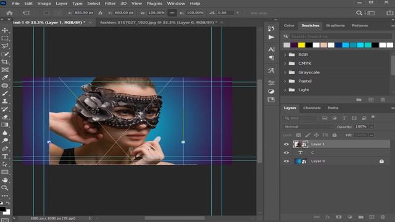This screenshot has width=395, height=222.
Task: Toggle link width and height proportions
Action: [x=172, y=12]
